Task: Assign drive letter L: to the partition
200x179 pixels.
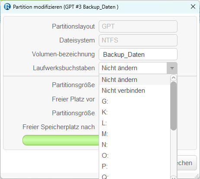Action: tap(135, 123)
